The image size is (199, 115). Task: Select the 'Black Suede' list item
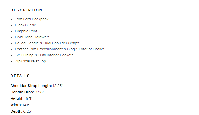26,25
